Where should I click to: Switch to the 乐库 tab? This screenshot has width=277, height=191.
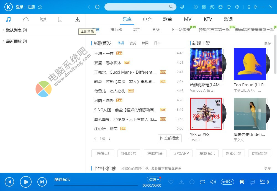point(127,19)
